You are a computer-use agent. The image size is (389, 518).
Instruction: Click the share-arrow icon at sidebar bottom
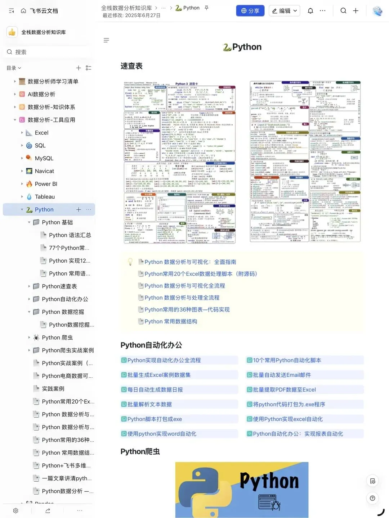tap(48, 510)
